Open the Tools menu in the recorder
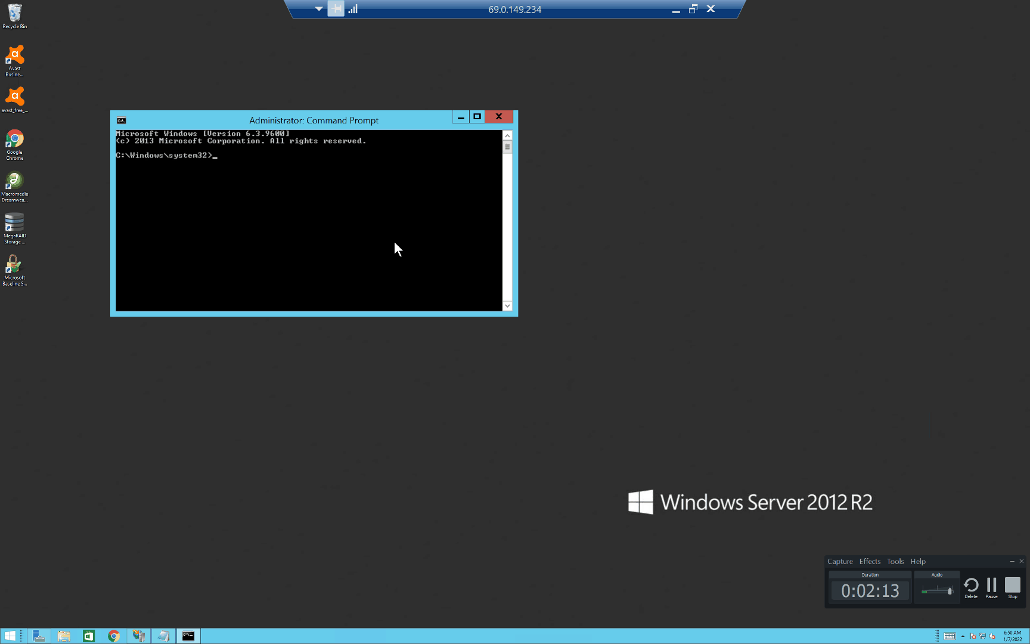Viewport: 1030px width, 644px height. (895, 562)
